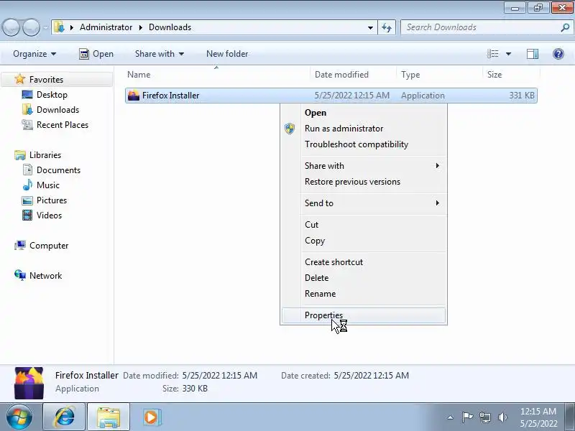
Task: Select Troubleshoot compatibility menu entry
Action: [364, 144]
